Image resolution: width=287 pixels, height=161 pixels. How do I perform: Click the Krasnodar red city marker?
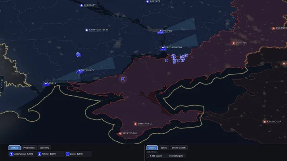click(x=265, y=122)
